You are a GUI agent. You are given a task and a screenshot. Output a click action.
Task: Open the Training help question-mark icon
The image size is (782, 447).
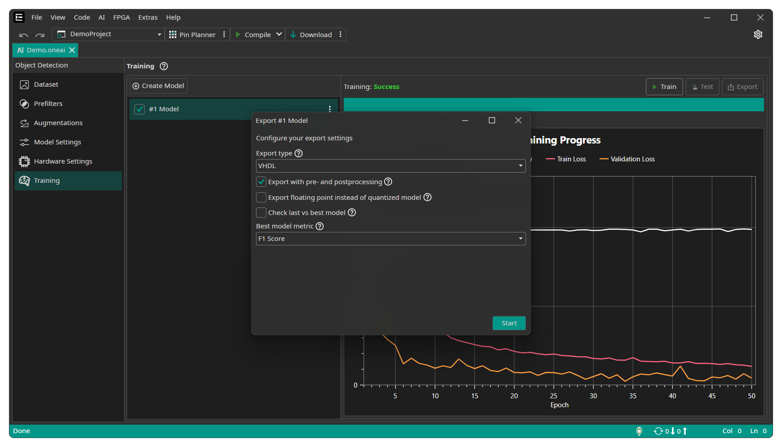coord(164,66)
